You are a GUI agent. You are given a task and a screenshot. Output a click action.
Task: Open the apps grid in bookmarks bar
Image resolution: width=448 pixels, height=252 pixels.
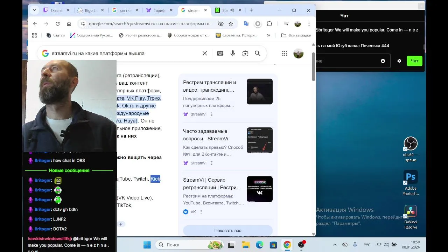(34, 35)
